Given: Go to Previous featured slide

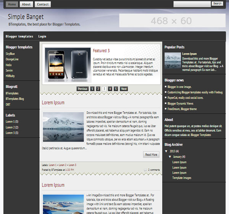Looking at the screenshot, I should tap(82, 89).
